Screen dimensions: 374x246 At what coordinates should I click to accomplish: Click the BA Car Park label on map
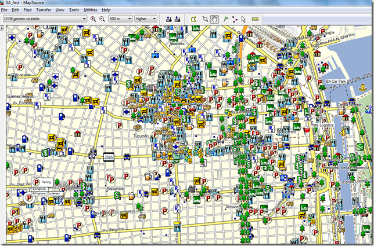click(336, 82)
